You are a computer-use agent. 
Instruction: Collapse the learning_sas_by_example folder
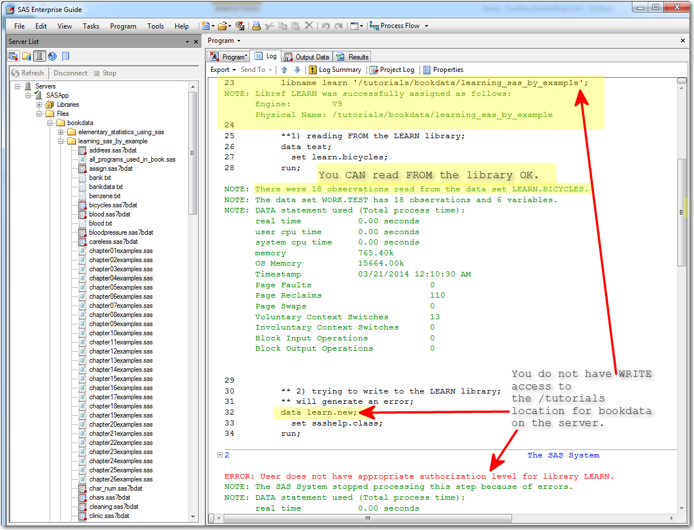(61, 141)
